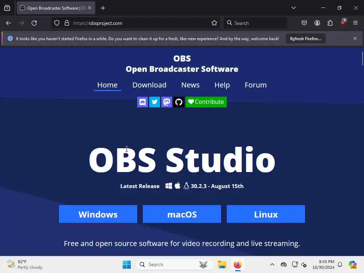
Task: Open the Firefox account icon
Action: (317, 23)
